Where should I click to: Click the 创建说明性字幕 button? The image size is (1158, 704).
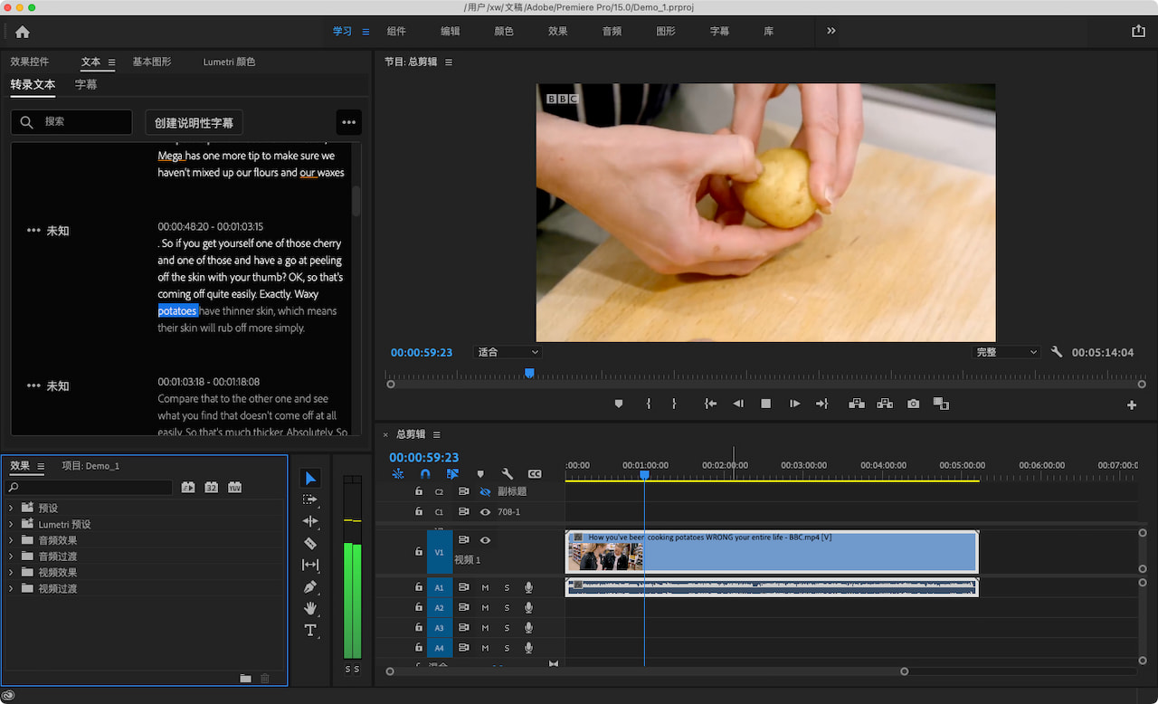(x=194, y=121)
